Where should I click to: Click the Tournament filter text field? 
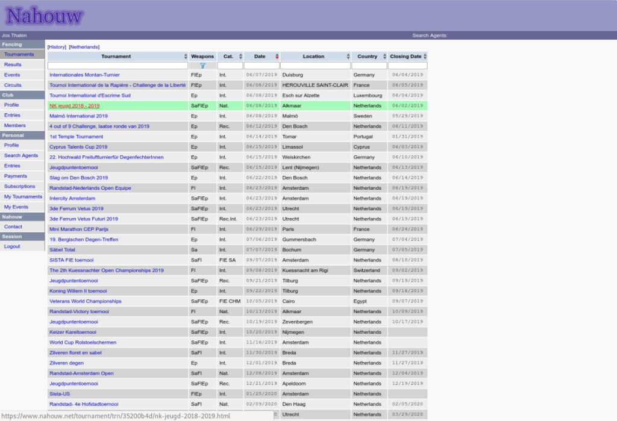tap(117, 66)
